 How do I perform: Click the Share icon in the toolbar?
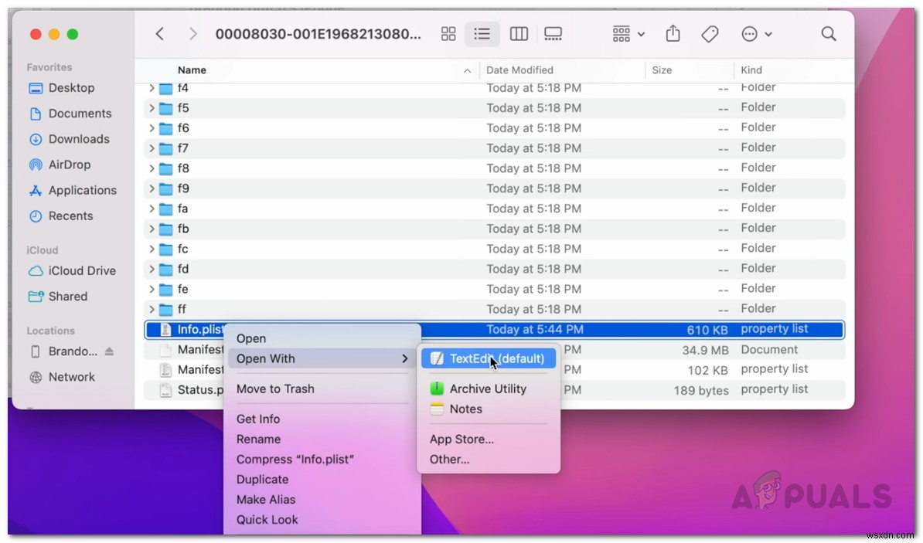[x=672, y=34]
